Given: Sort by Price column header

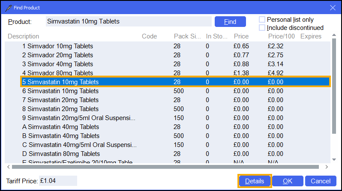Looking at the screenshot, I should point(241,36).
